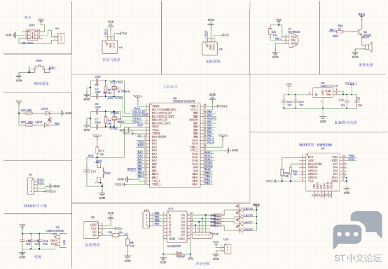
Task: Select the STM32F103C8T6 main controller chip body
Action: coord(174,145)
